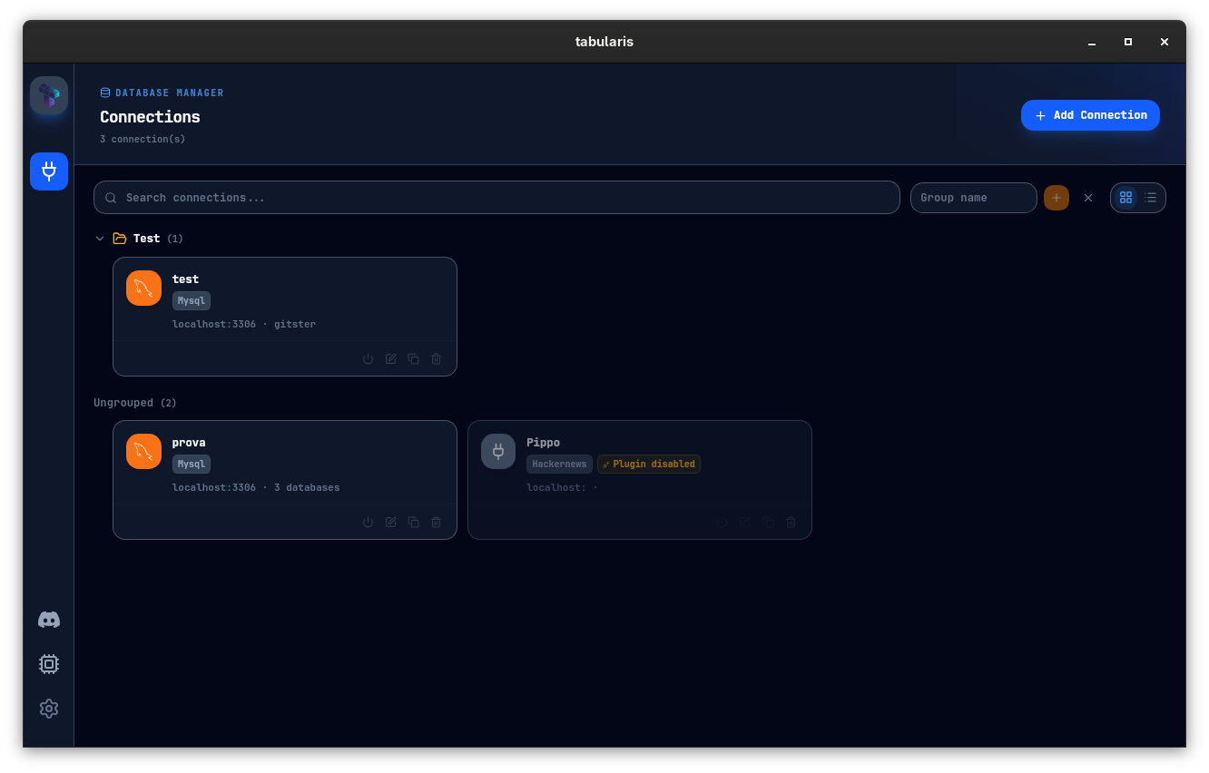Click the orange plus to create a group
The width and height of the screenshot is (1209, 773).
click(1056, 197)
